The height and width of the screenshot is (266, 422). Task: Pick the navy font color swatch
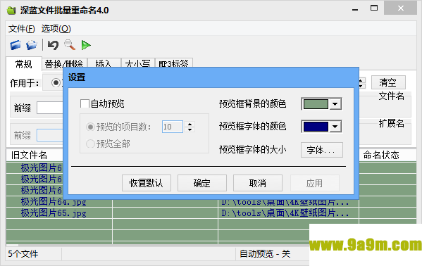[316, 127]
